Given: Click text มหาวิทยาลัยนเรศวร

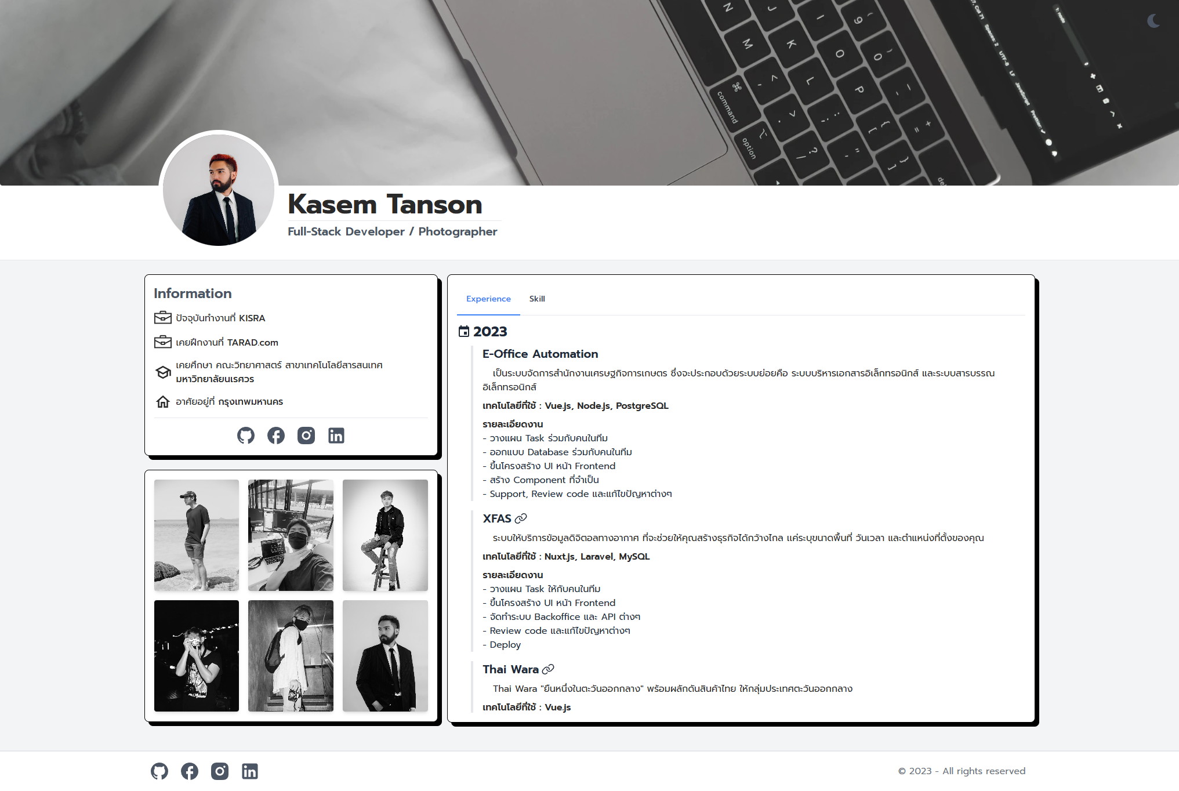Looking at the screenshot, I should click(x=215, y=379).
